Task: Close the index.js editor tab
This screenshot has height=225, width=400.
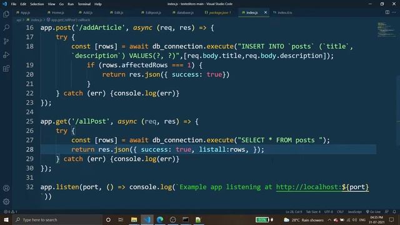Action: (x=266, y=12)
